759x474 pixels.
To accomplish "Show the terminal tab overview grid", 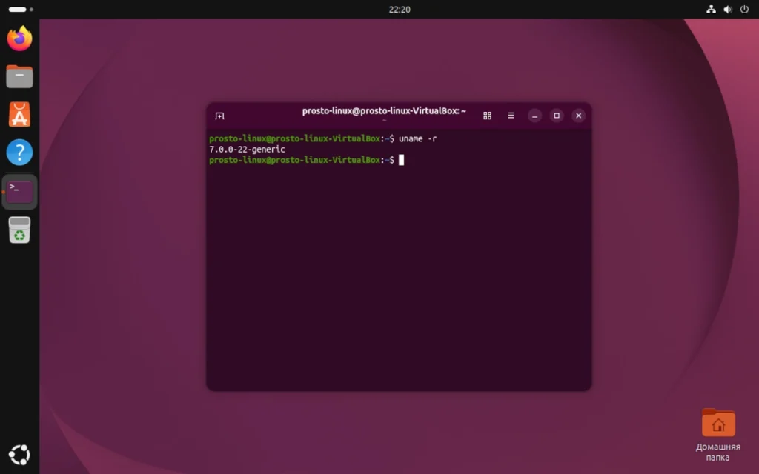I will (x=488, y=116).
